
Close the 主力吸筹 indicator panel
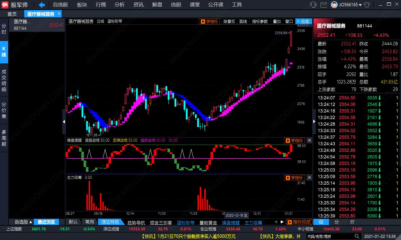pos(310,178)
